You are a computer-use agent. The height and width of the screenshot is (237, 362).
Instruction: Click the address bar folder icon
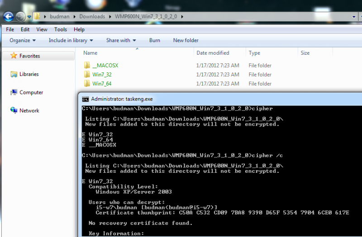pyautogui.click(x=37, y=16)
